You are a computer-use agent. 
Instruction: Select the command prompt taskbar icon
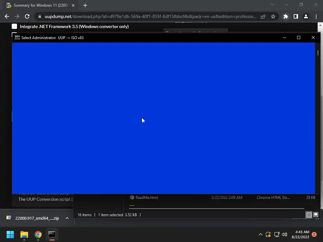pos(52,234)
